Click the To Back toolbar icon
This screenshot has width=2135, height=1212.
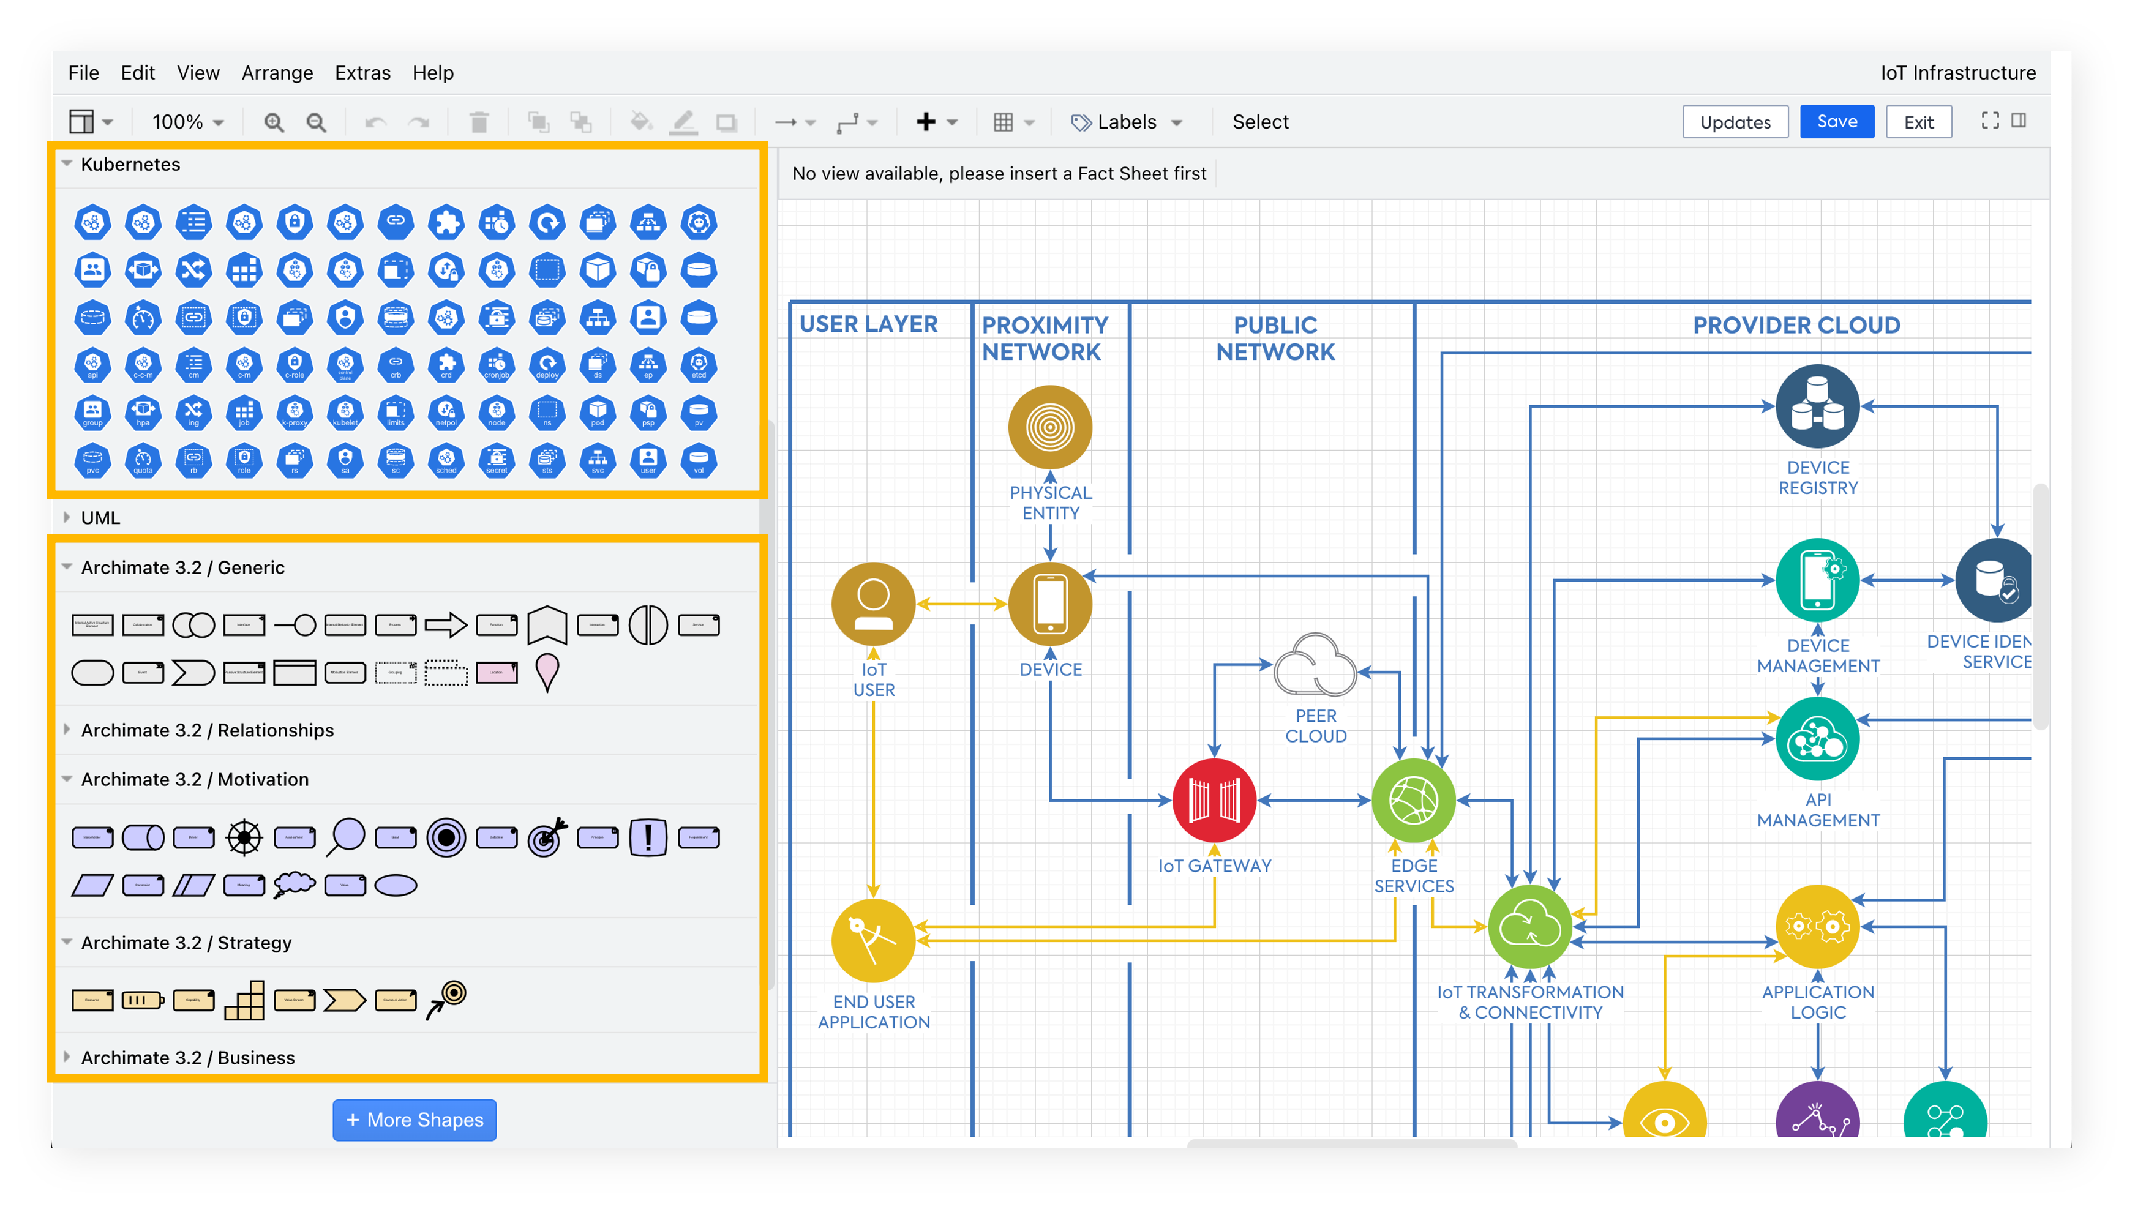coord(581,122)
